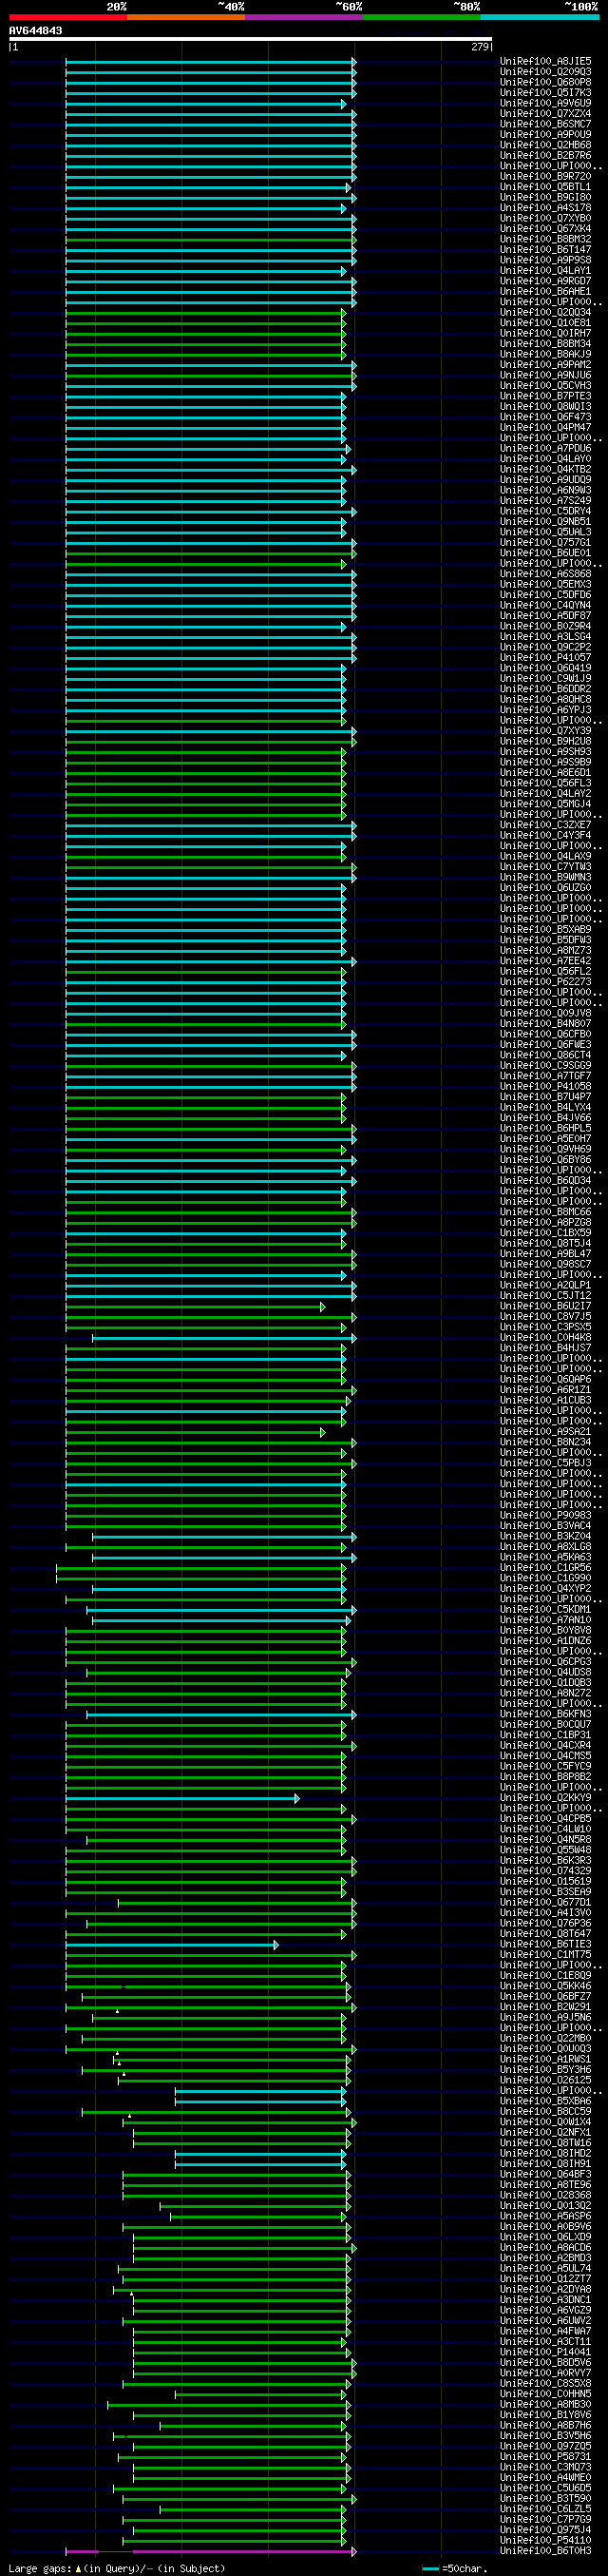This screenshot has width=608, height=2576.
Task: Click the UniRef100_B3KZ04 label
Action: (545, 1537)
